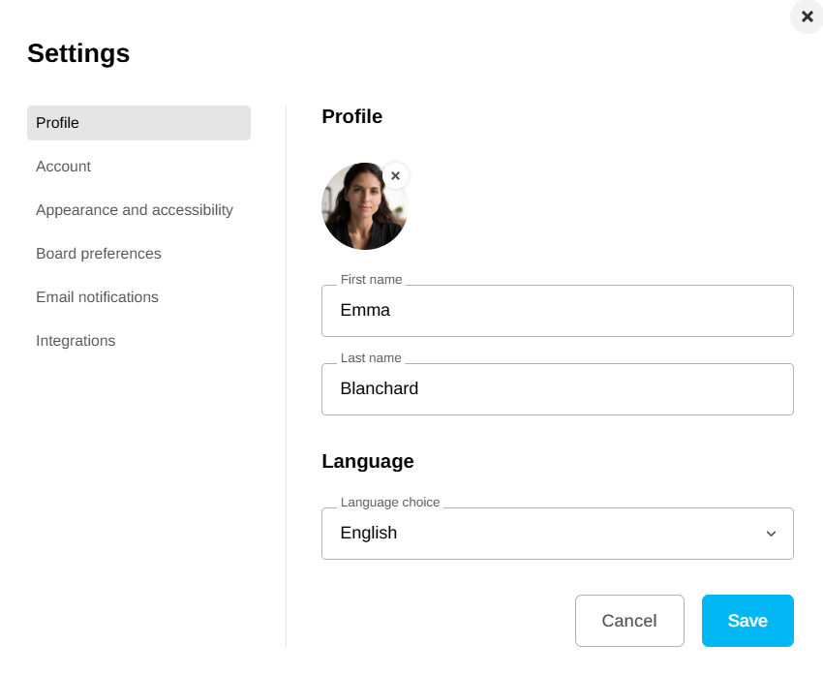The width and height of the screenshot is (823, 675).
Task: Click the chevron arrow in Language choice
Action: (x=771, y=534)
